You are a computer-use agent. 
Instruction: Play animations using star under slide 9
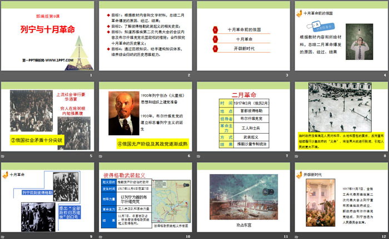pyautogui.click(x=4, y=236)
